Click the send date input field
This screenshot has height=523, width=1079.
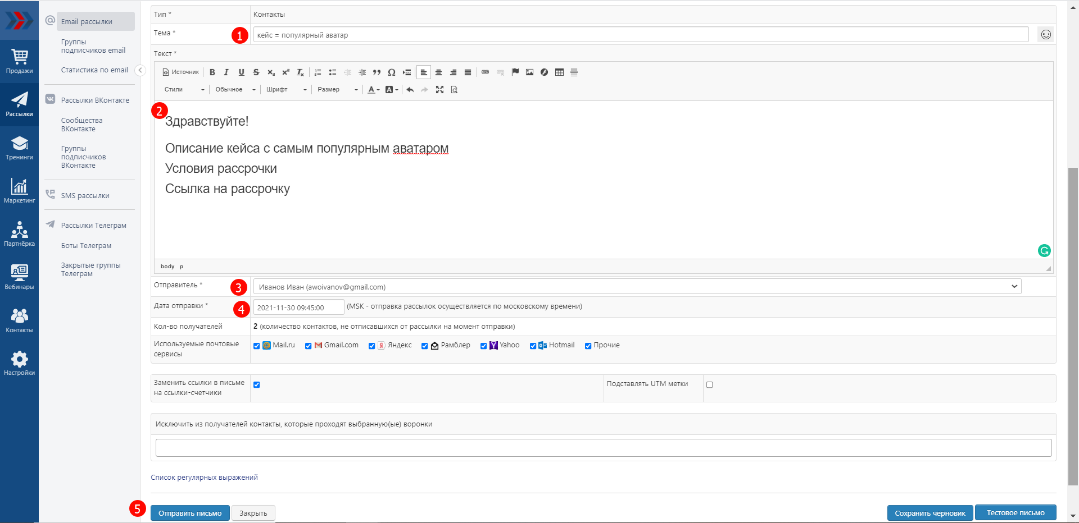pyautogui.click(x=298, y=308)
